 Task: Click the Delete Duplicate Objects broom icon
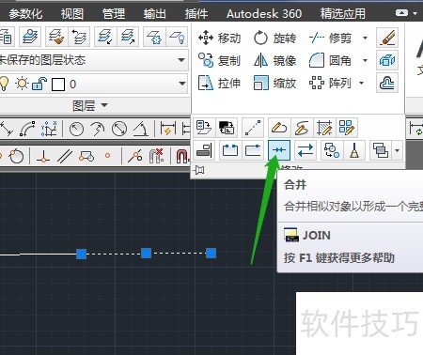354,150
